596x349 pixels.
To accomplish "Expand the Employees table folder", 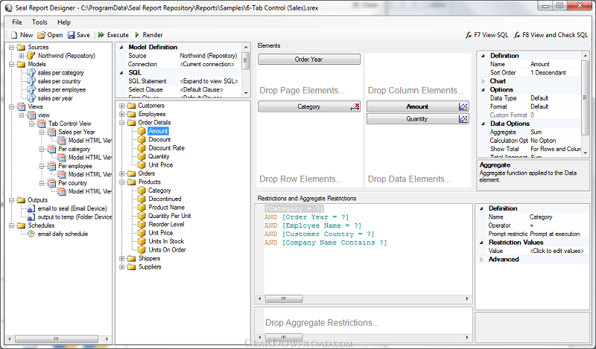I will coord(122,114).
